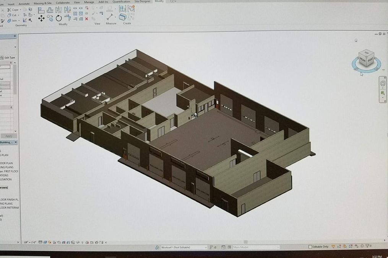388x258 pixels.
Task: Switch to the Collaborate ribbon tab
Action: 62,2
